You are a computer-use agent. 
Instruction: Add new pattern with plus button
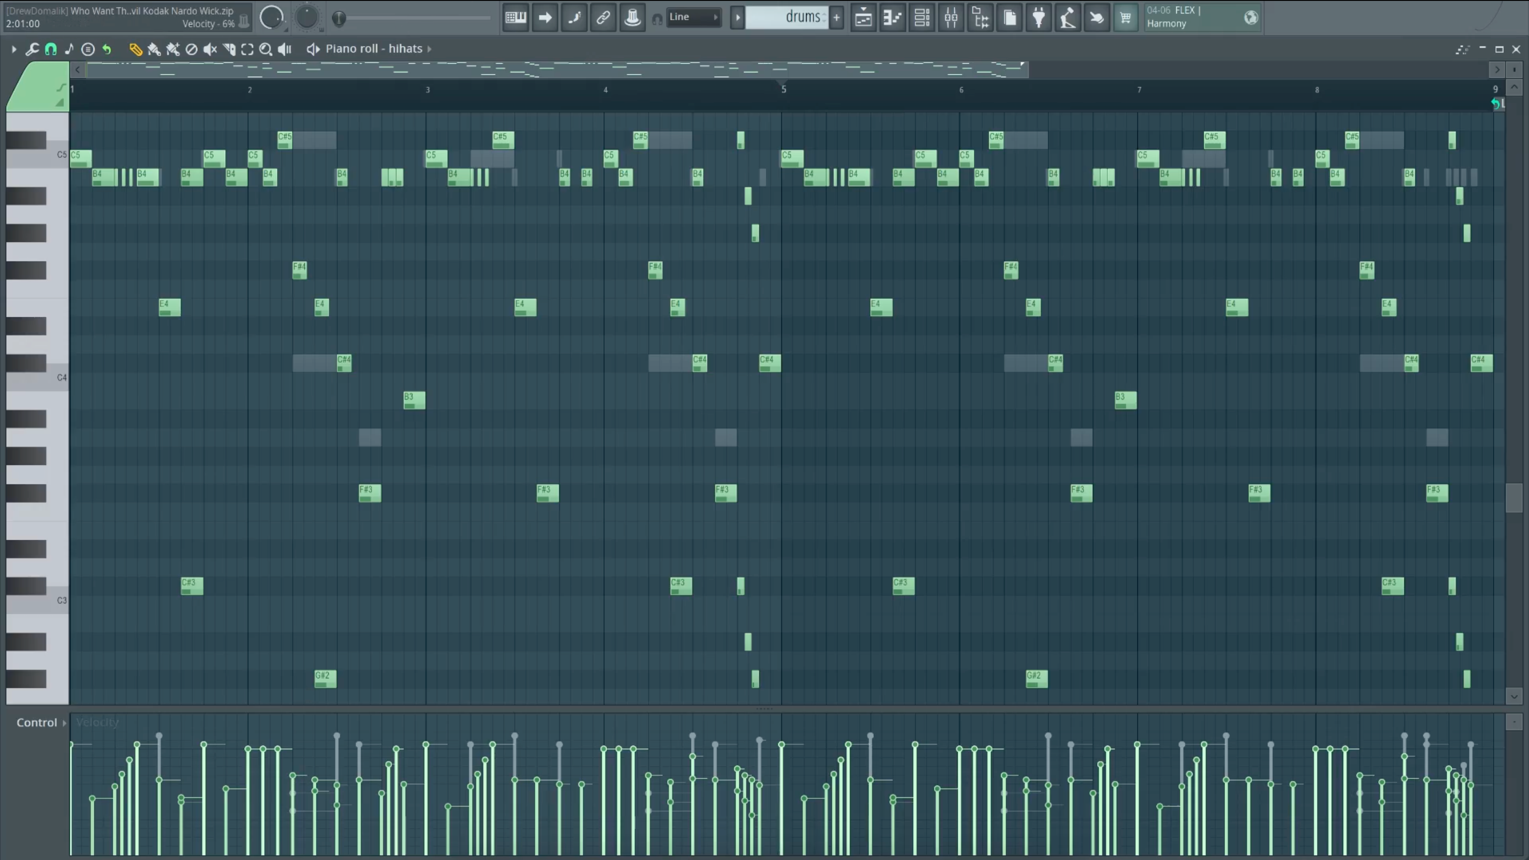pos(837,18)
